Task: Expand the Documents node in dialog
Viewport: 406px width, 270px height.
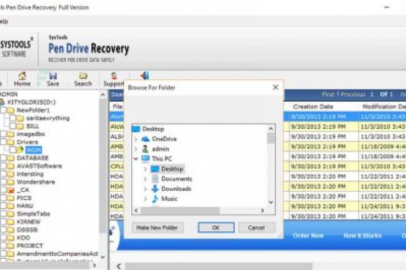Action: [146, 179]
